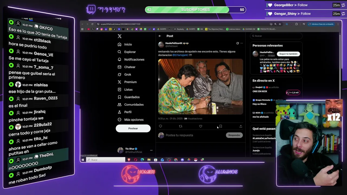The image size is (347, 195).
Task: Like the post with the heart icon
Action: (x=201, y=126)
